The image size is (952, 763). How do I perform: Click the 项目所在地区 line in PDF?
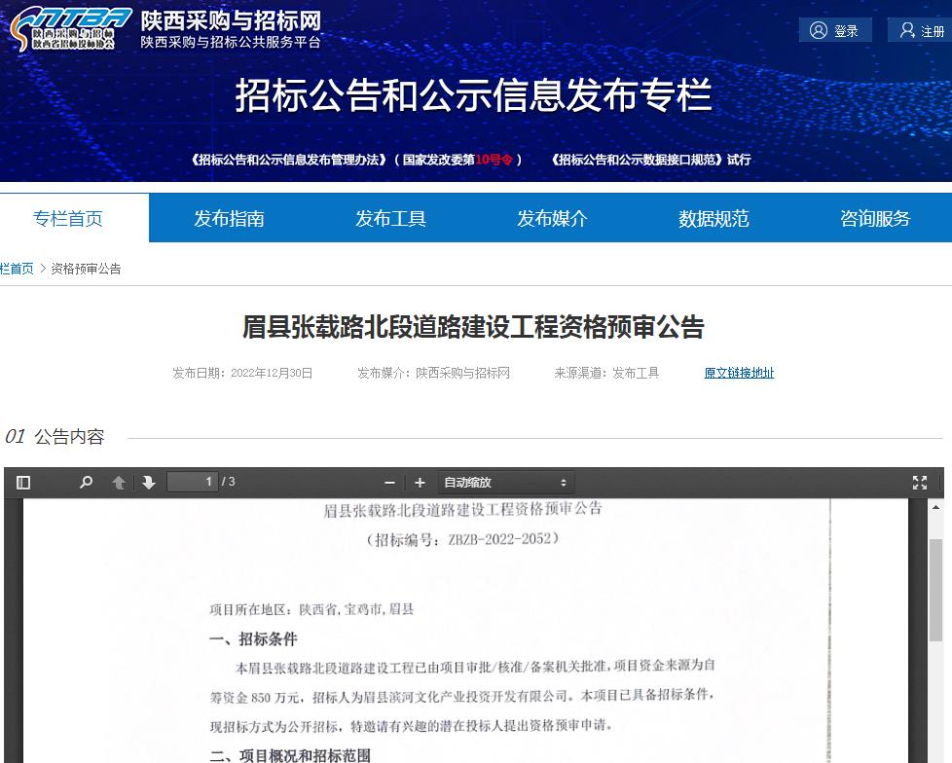point(311,609)
